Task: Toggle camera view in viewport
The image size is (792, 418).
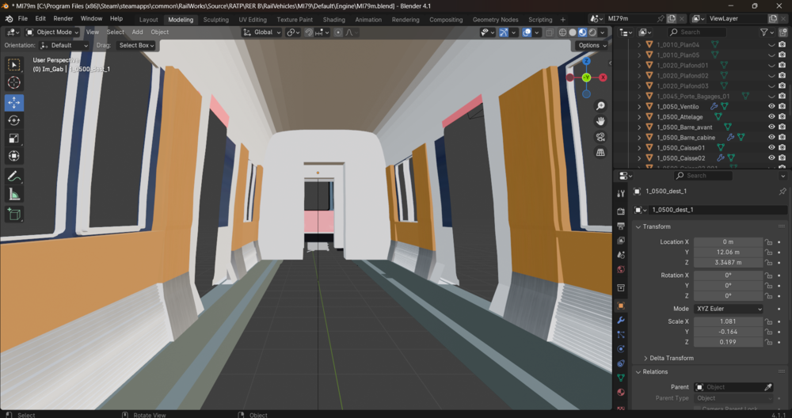Action: tap(600, 137)
